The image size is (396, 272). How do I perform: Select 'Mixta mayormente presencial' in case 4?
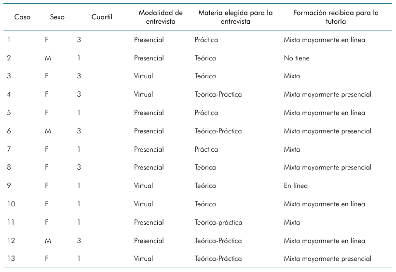tap(328, 94)
